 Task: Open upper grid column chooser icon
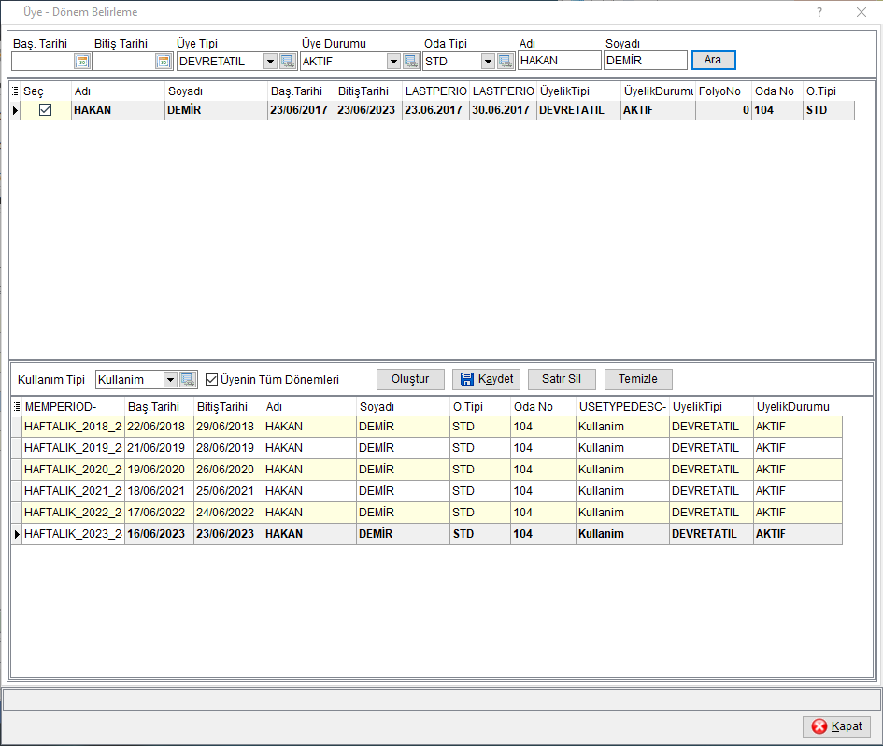coord(15,91)
